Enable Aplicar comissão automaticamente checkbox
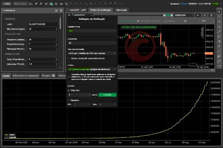 pos(69,58)
